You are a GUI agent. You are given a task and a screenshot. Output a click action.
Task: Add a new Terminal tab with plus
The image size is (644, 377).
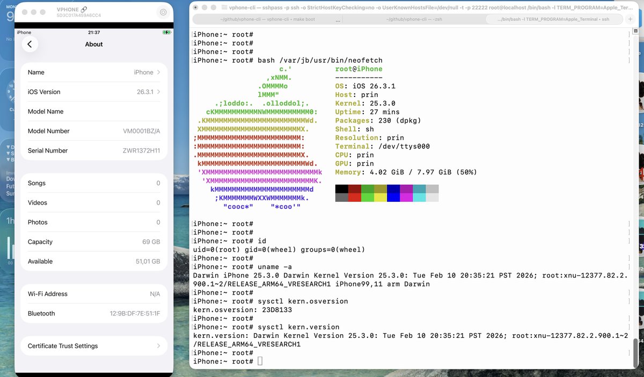tap(631, 19)
